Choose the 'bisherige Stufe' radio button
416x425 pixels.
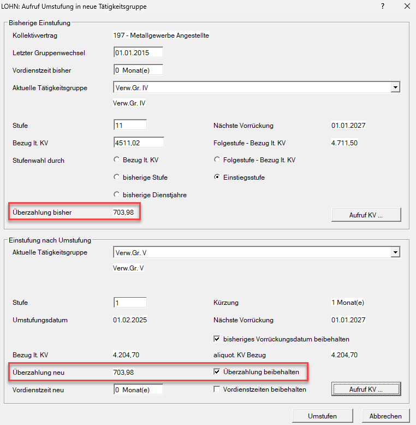(116, 178)
